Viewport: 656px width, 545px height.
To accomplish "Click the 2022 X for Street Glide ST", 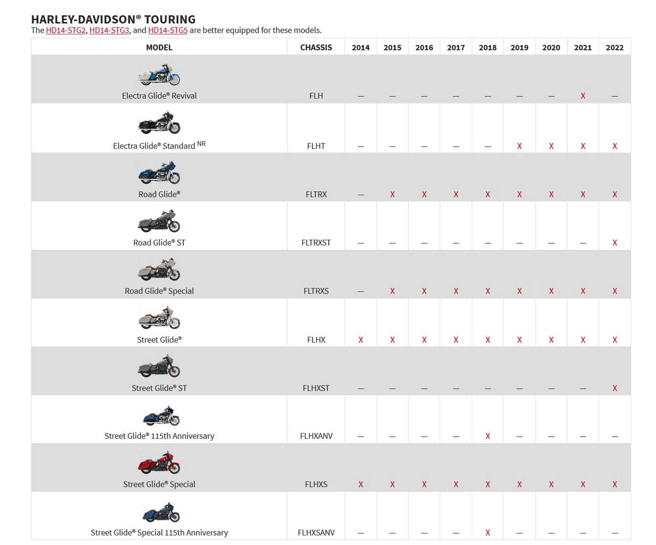I will (615, 388).
